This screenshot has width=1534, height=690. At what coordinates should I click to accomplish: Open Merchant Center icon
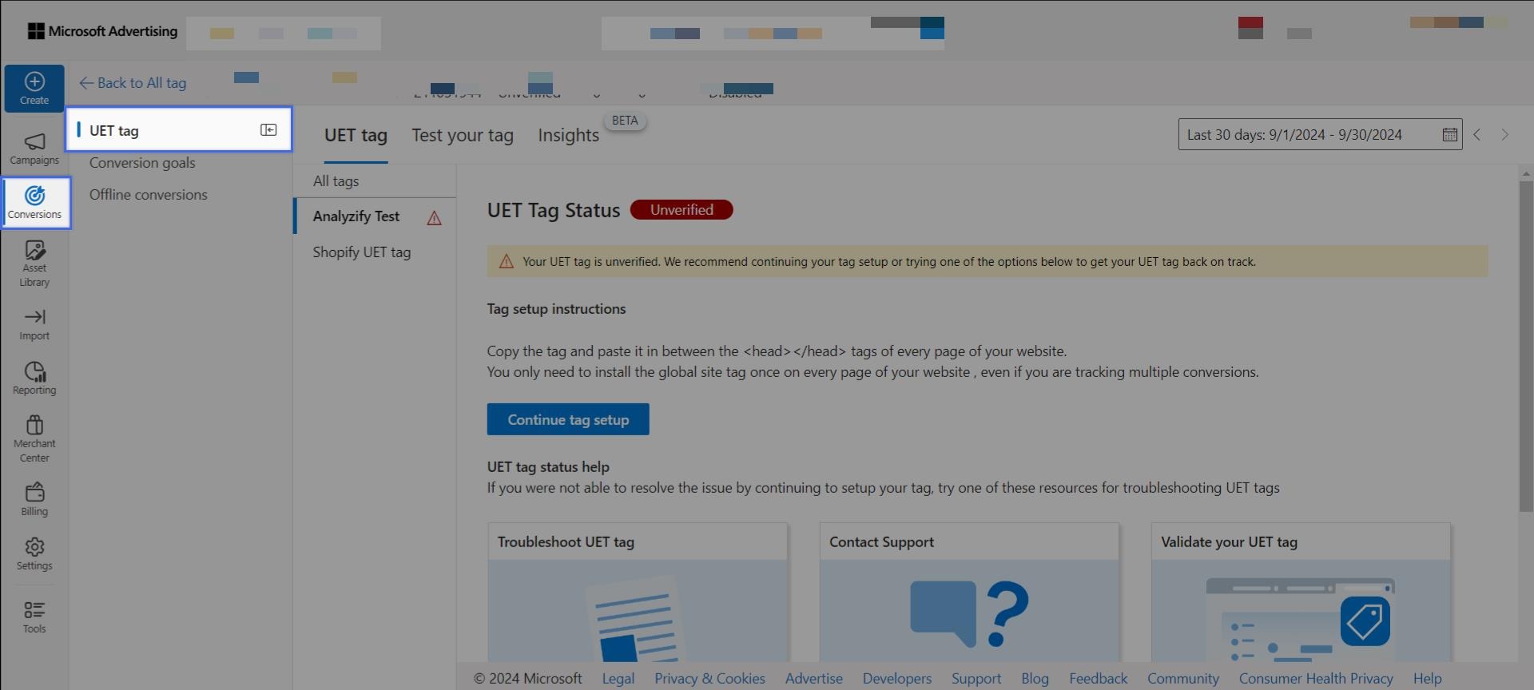34,424
